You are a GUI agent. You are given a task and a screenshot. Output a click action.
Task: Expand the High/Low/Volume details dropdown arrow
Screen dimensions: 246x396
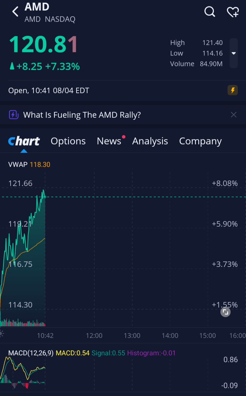click(234, 53)
